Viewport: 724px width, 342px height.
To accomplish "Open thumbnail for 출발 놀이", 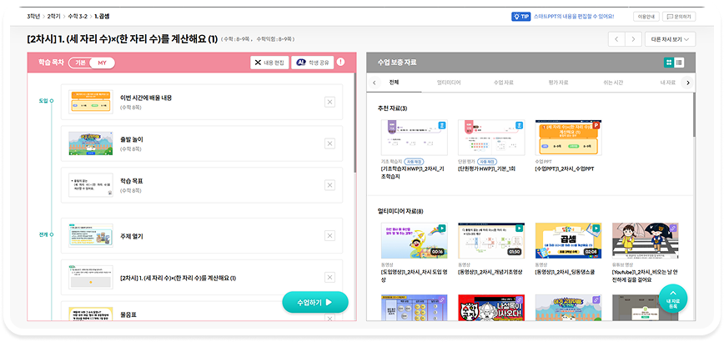I will pos(90,143).
